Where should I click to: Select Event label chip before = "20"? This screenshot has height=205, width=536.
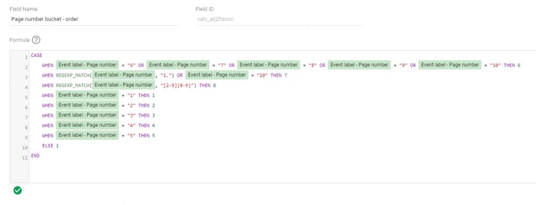click(x=217, y=75)
